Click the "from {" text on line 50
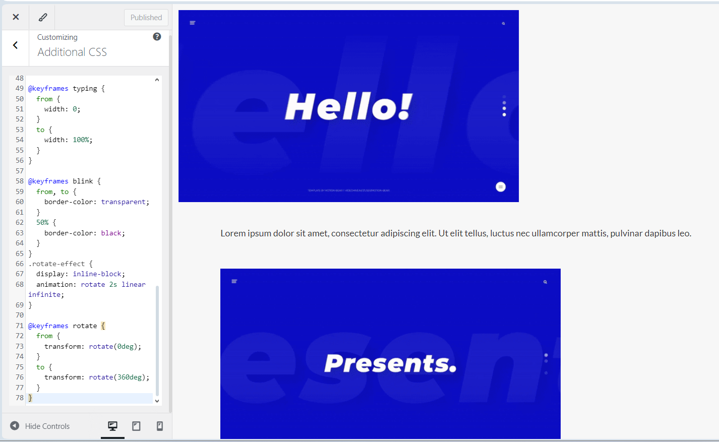The height and width of the screenshot is (442, 719). [x=48, y=99]
